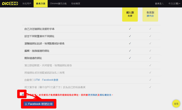Go to the 粉絲專頁 nav item
The image size is (182, 110).
78,4
